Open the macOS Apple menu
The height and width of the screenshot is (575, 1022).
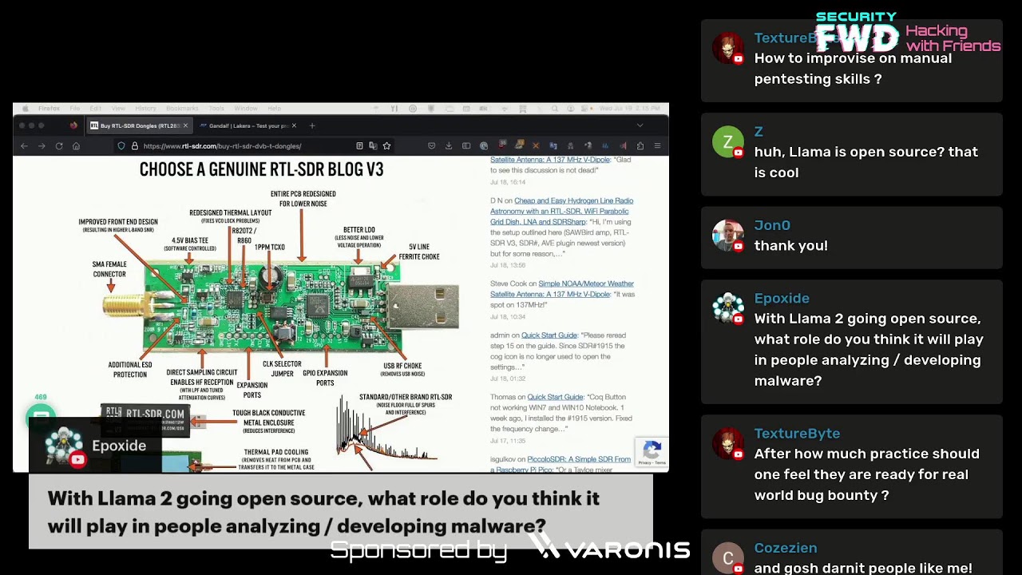coord(26,109)
